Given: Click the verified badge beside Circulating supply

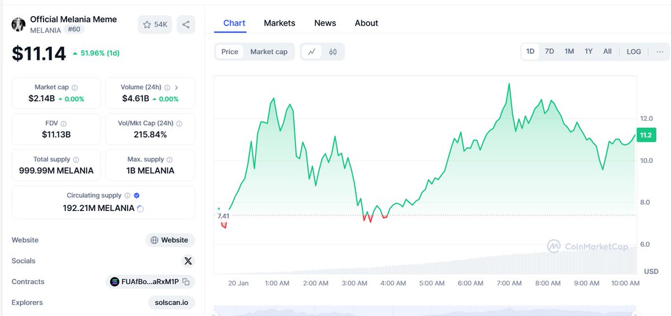Looking at the screenshot, I should 137,196.
